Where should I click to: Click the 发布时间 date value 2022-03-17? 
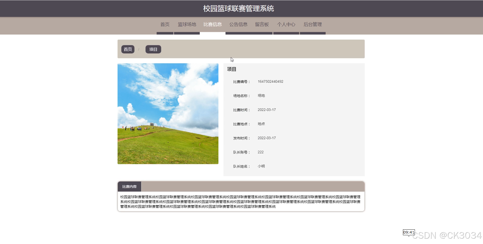coord(267,138)
